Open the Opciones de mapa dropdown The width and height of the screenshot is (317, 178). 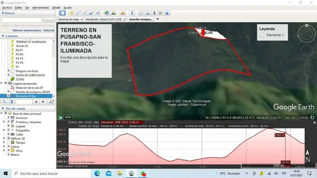70,19
